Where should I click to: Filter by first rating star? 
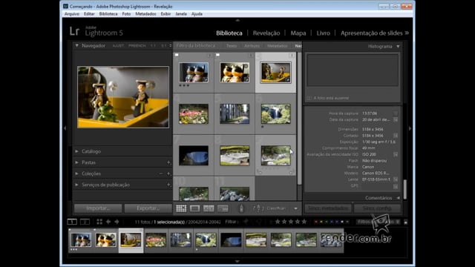point(278,222)
